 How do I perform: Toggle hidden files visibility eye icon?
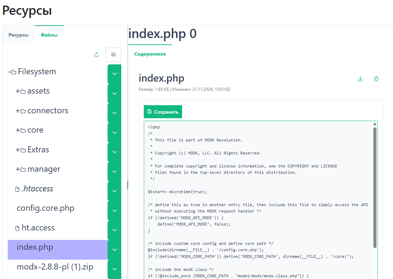point(113,55)
